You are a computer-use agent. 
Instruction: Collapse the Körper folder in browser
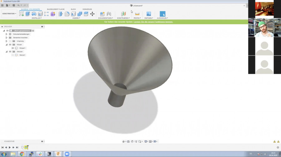(x=6, y=45)
